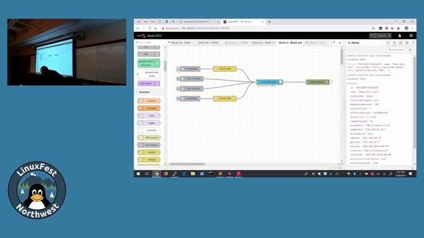Select the switch node in palette
The height and width of the screenshot is (238, 424).
[149, 152]
